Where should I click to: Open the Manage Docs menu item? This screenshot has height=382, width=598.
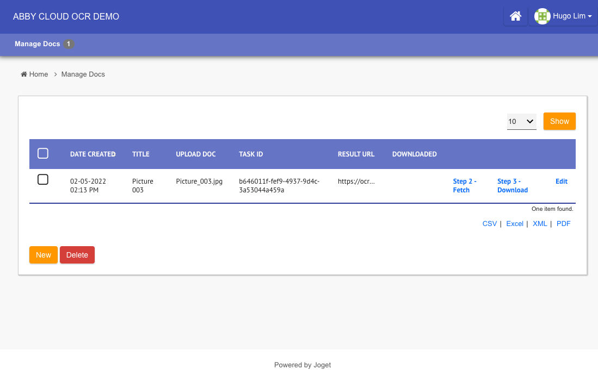point(38,44)
